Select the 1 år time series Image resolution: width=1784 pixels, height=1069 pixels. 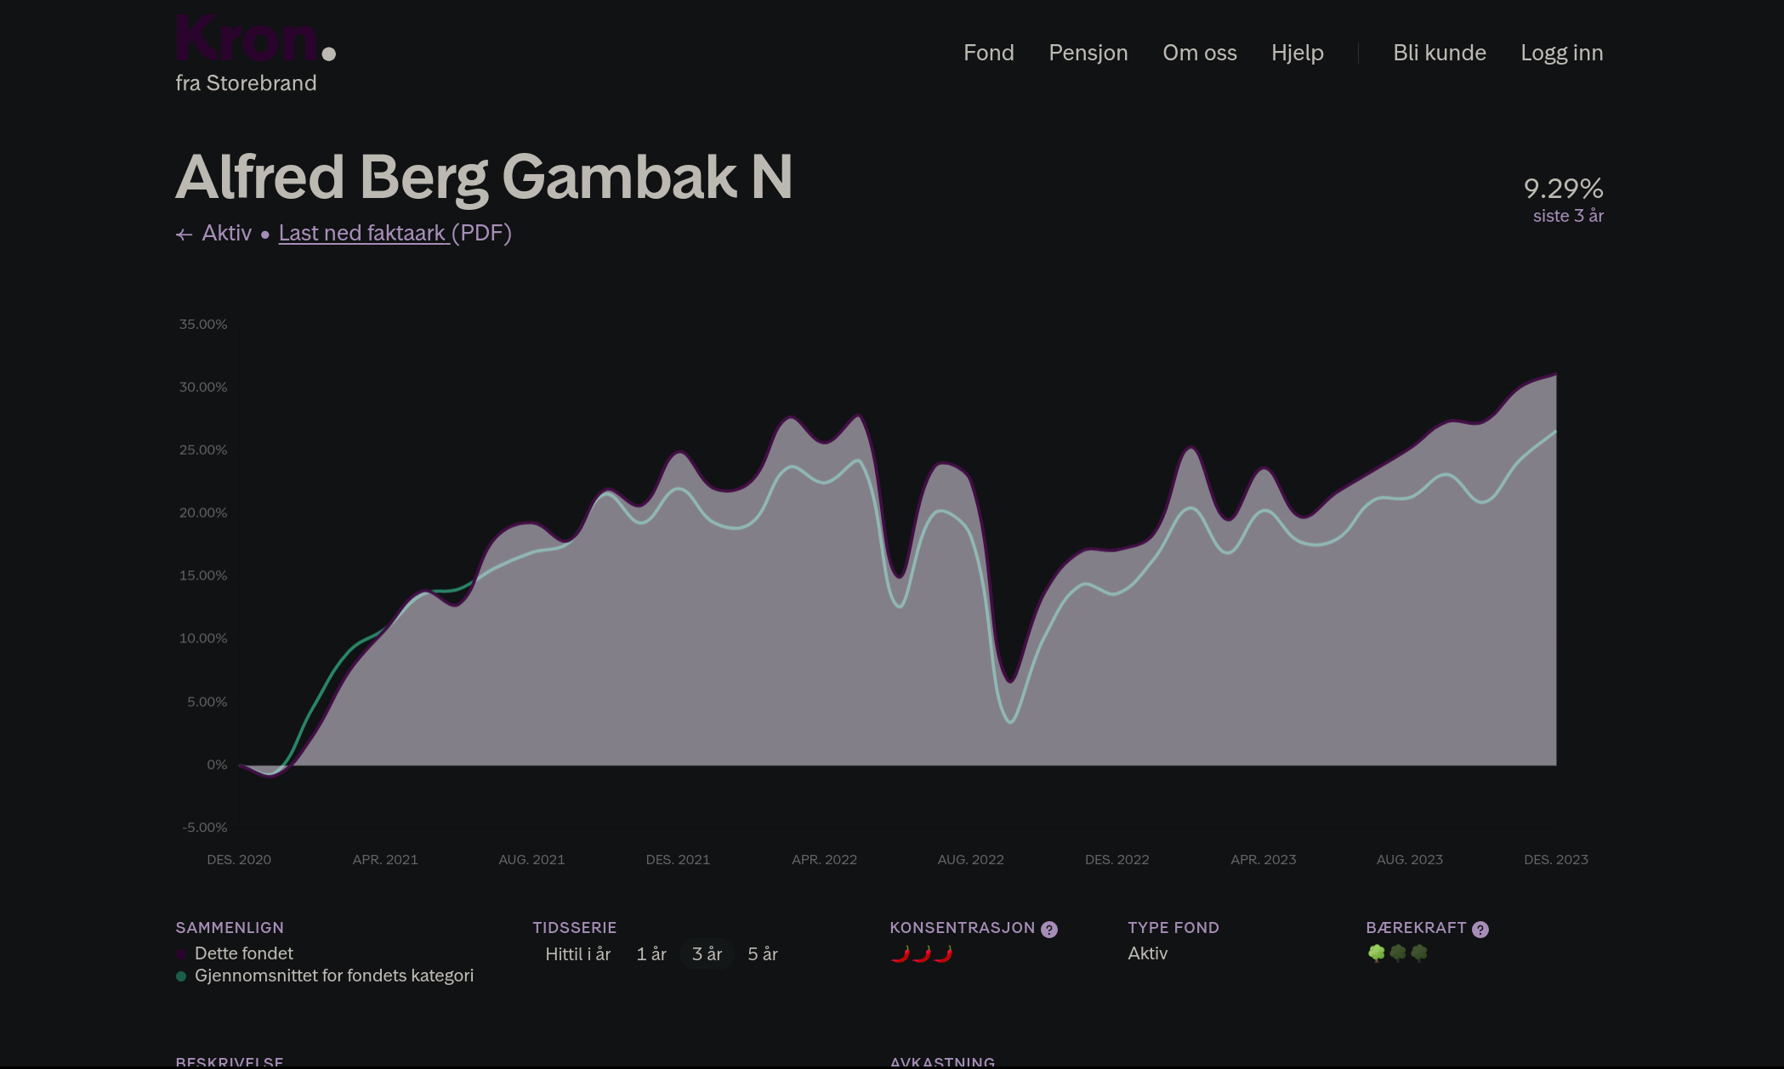pos(651,954)
